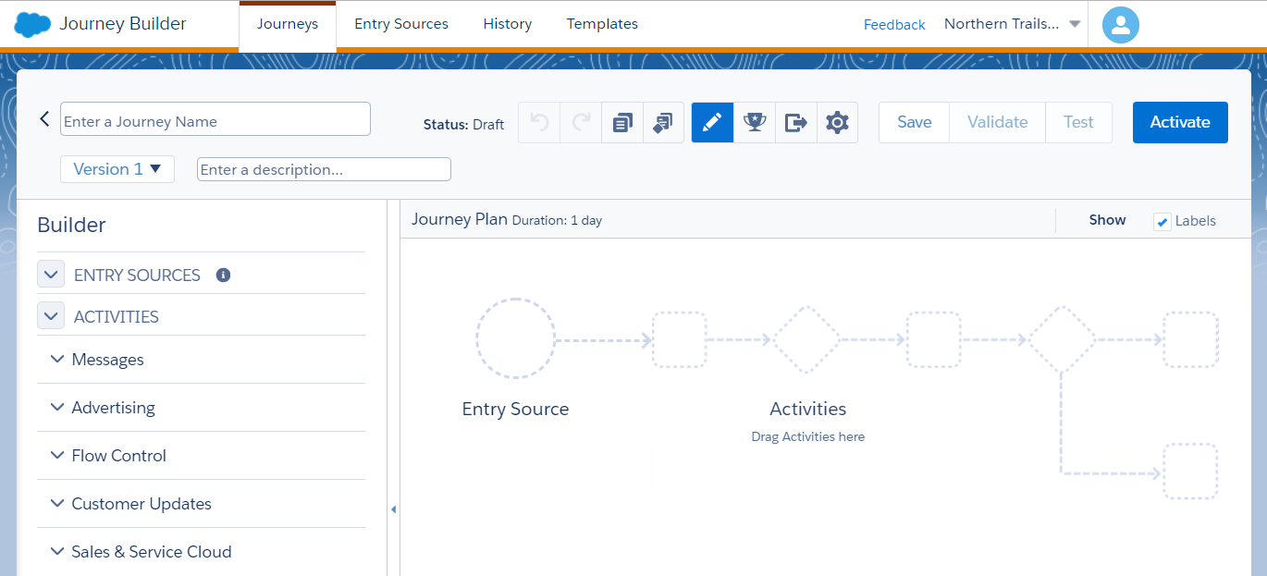Select the pencil edit mode icon
This screenshot has height=576, width=1267.
tap(712, 122)
